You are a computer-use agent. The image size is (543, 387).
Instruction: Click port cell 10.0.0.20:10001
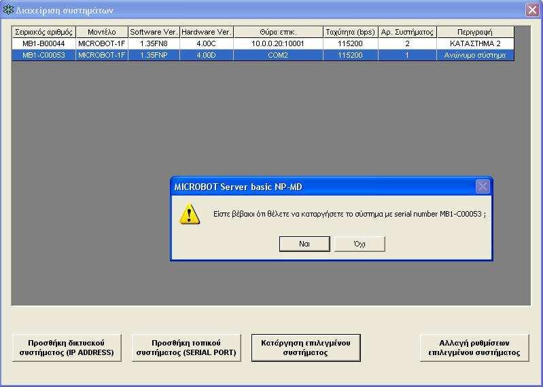click(x=278, y=43)
